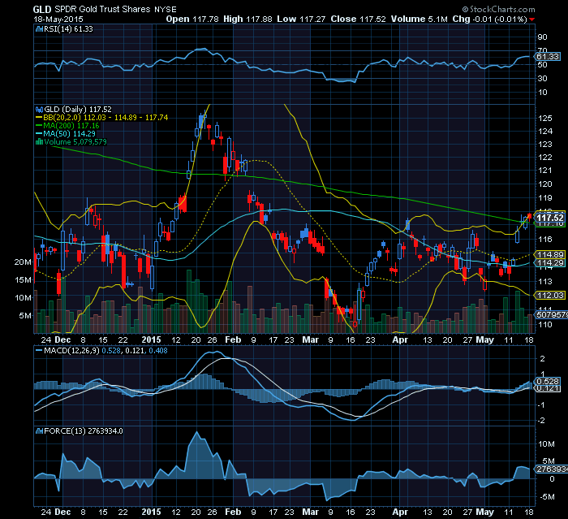568x519 pixels.
Task: Click the 15M label on the volume axis
Action: [24, 279]
